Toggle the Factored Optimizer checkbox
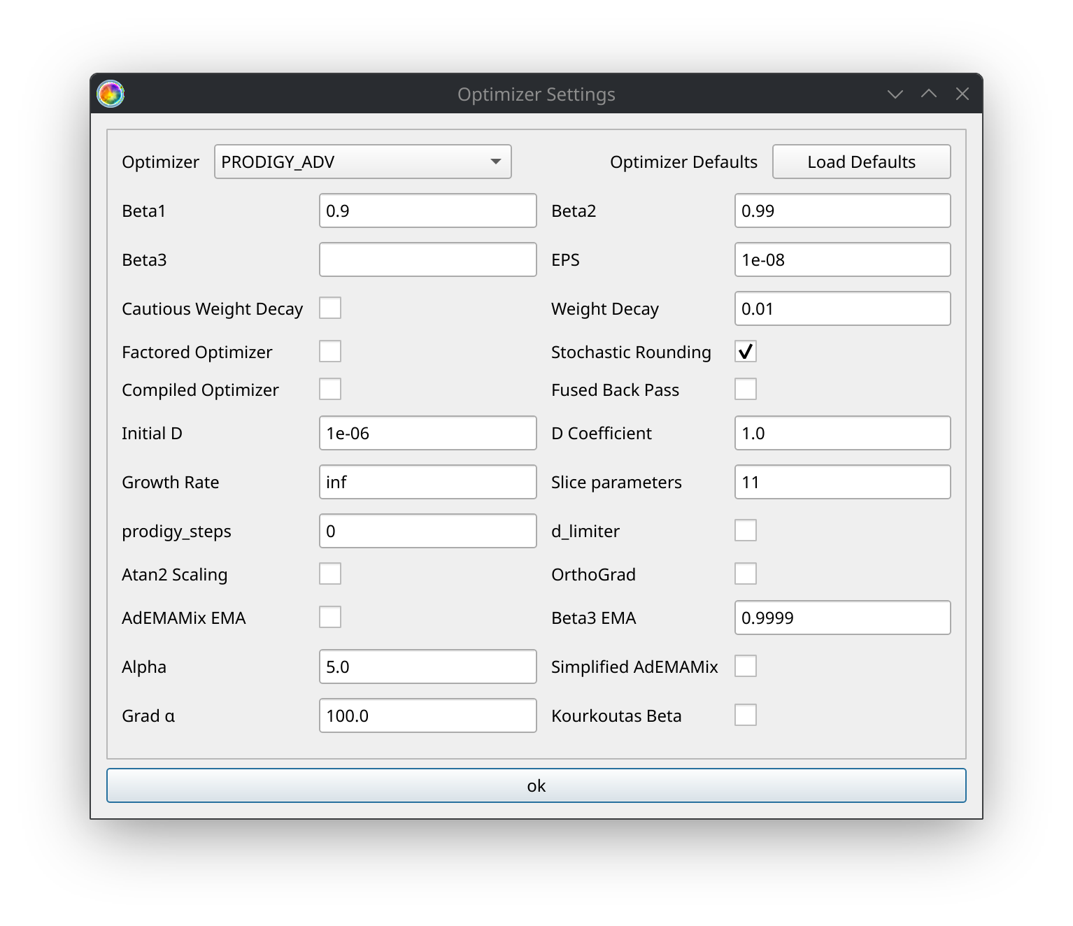 click(330, 351)
